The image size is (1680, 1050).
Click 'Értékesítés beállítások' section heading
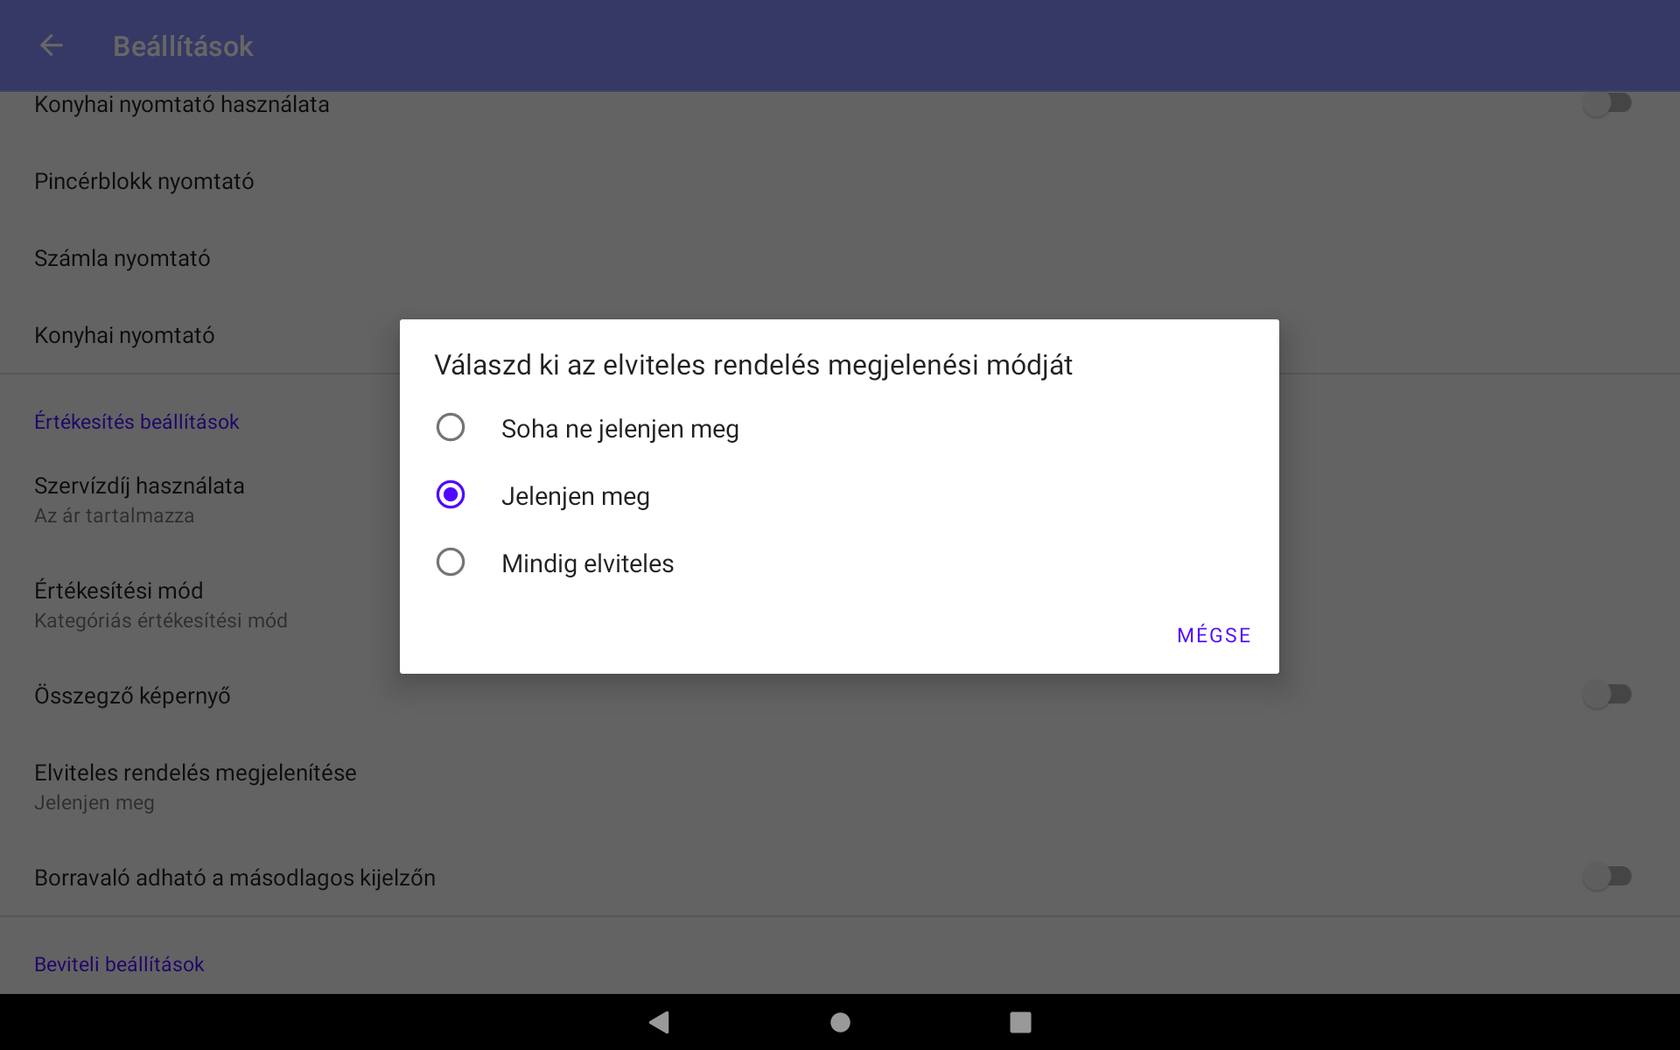coord(136,422)
